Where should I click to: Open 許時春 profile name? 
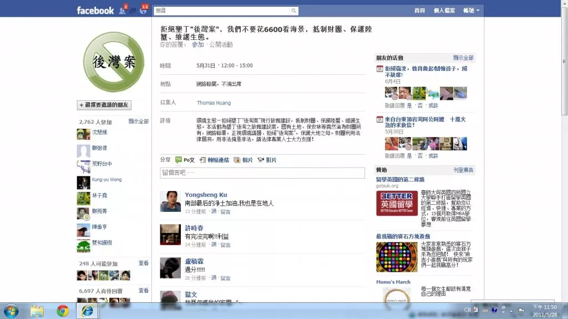(194, 228)
